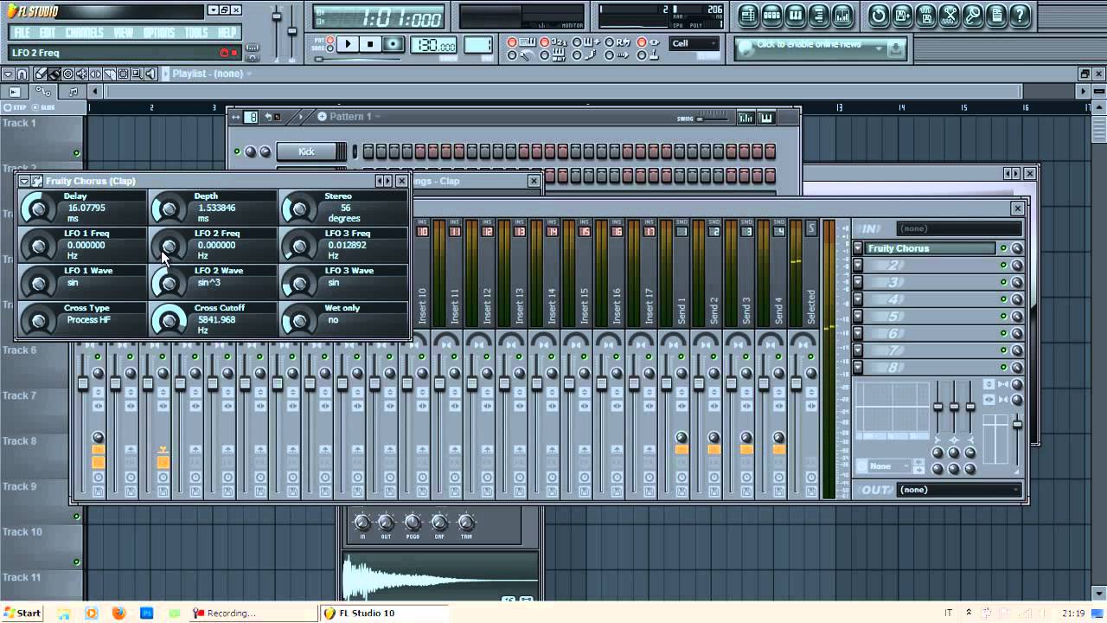Viewport: 1107px width, 623px height.
Task: Click the Kick channel button
Action: pyautogui.click(x=307, y=151)
